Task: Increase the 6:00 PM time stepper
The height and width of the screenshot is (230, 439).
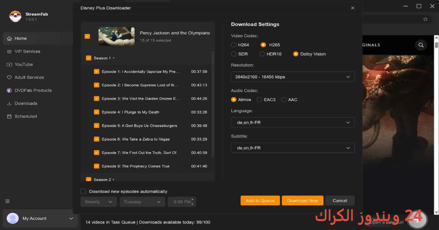Action: click(192, 200)
